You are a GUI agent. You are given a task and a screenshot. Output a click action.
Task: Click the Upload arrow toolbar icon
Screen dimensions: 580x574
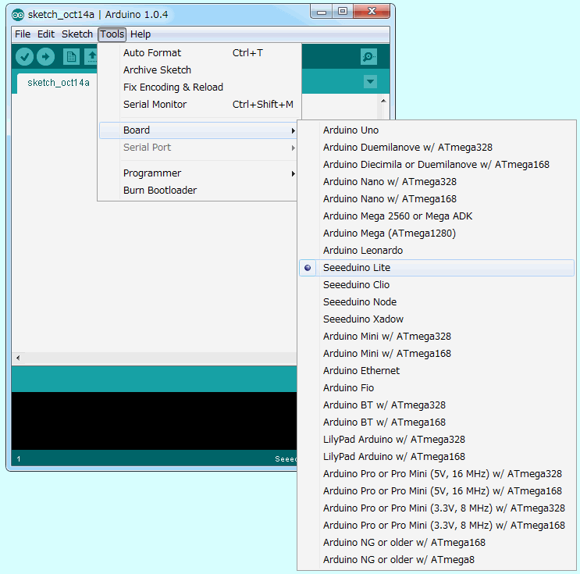pyautogui.click(x=45, y=57)
